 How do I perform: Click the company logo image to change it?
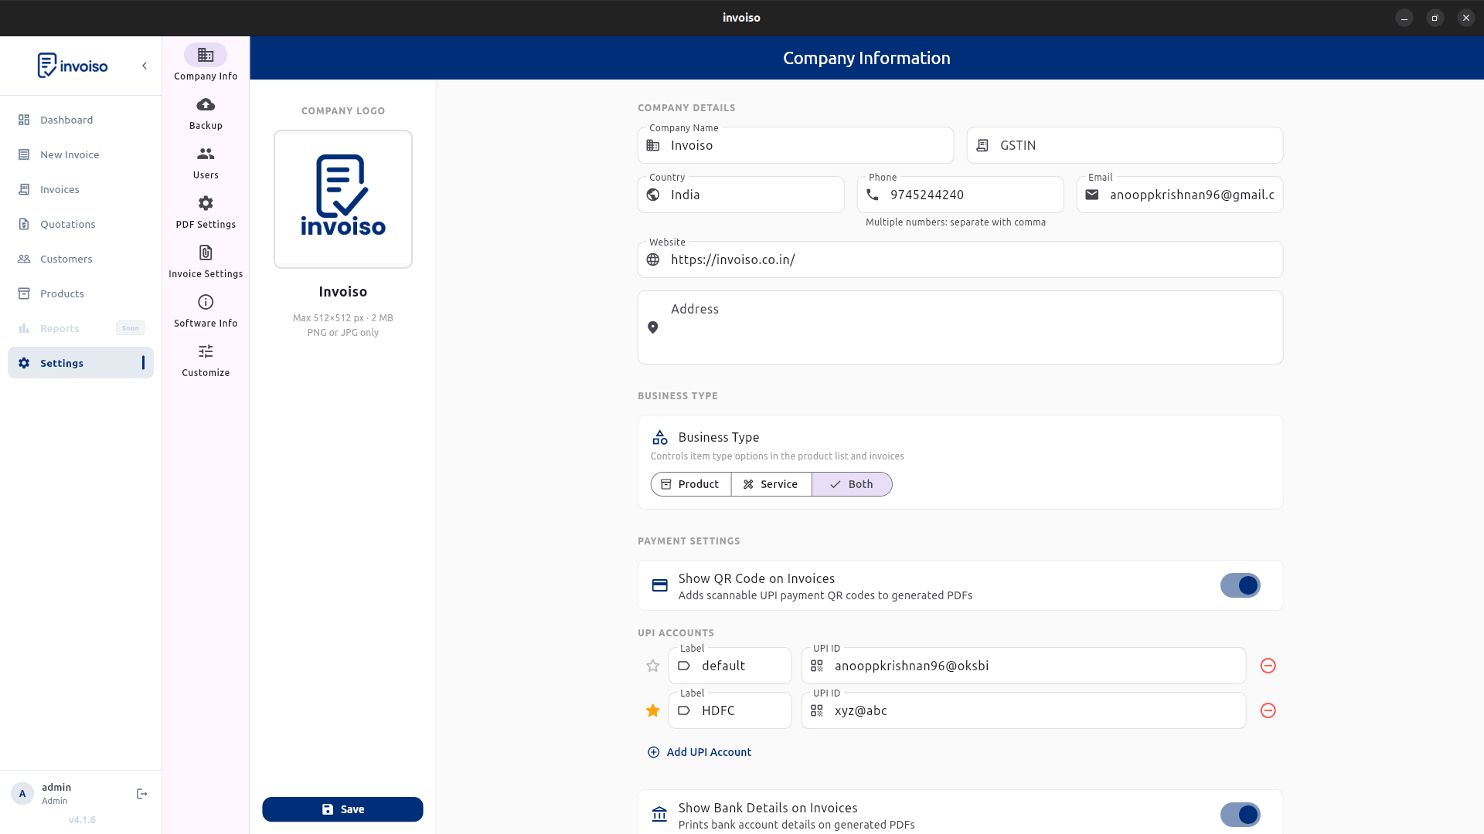(x=343, y=199)
